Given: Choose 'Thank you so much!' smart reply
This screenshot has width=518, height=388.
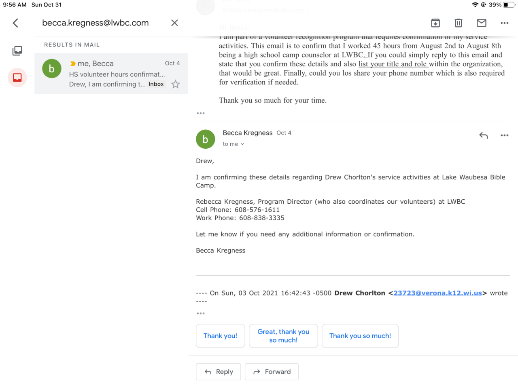Looking at the screenshot, I should 360,336.
